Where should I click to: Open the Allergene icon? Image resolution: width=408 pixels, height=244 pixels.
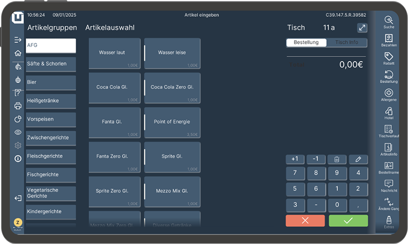389,94
